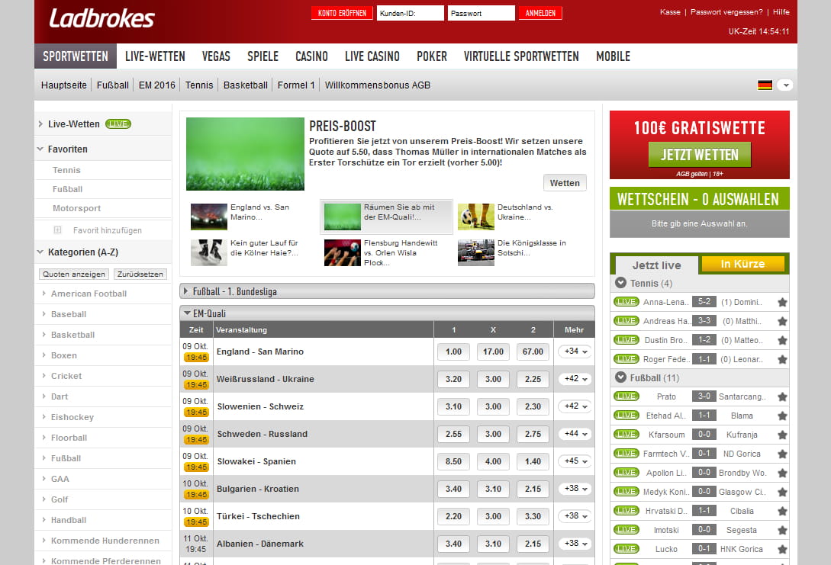Select odds 8.50 for Slowakei win

click(x=454, y=461)
